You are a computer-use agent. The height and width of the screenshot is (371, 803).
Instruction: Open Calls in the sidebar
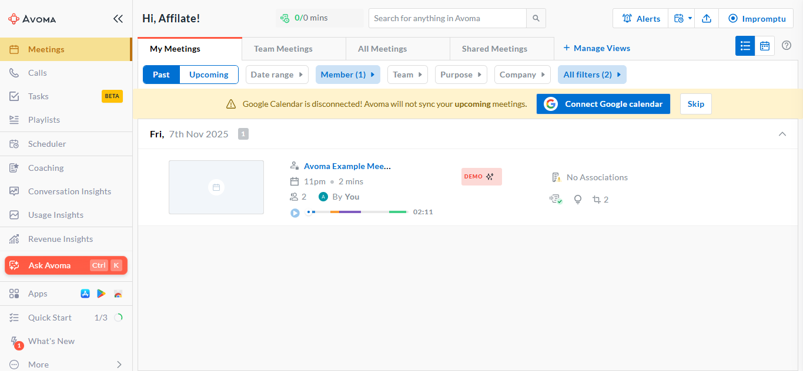pos(66,73)
